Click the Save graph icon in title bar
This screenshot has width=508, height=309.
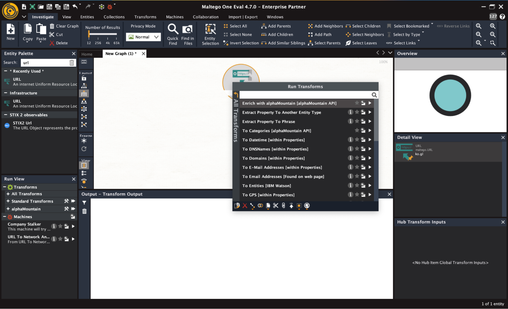click(49, 7)
